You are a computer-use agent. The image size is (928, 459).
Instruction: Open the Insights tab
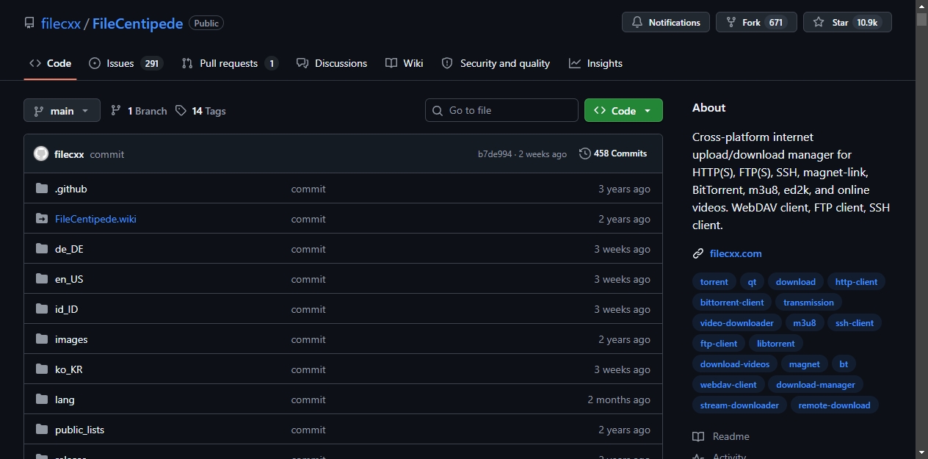(x=595, y=63)
